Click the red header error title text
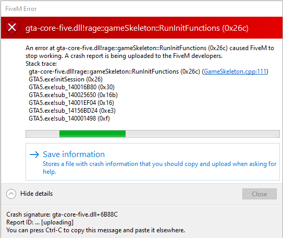Image resolution: width=283 pixels, height=238 pixels. [x=137, y=28]
